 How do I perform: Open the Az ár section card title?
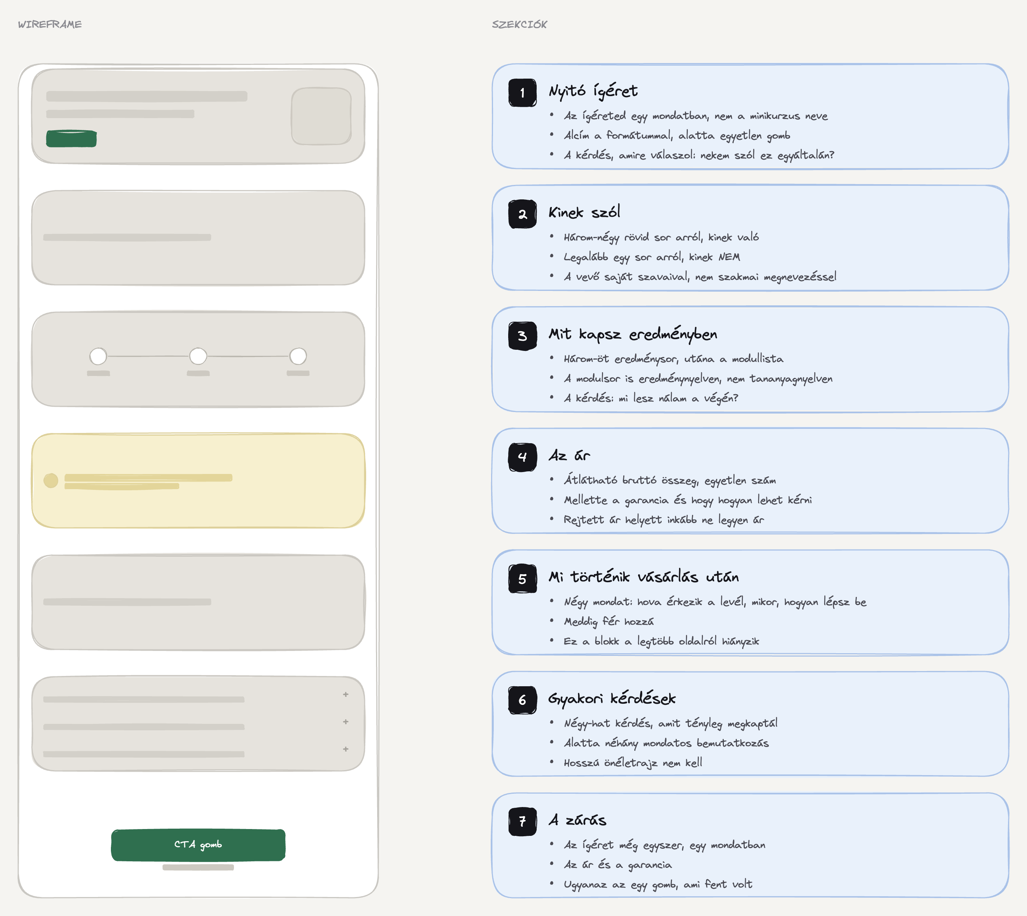(569, 456)
